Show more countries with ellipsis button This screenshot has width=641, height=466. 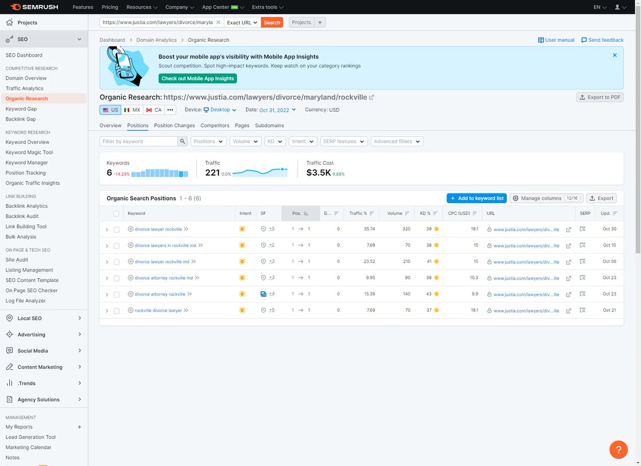[x=170, y=110]
